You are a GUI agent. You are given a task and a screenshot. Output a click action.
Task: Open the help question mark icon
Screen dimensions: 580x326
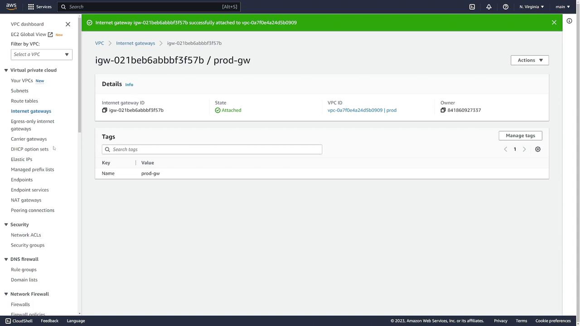tap(506, 7)
